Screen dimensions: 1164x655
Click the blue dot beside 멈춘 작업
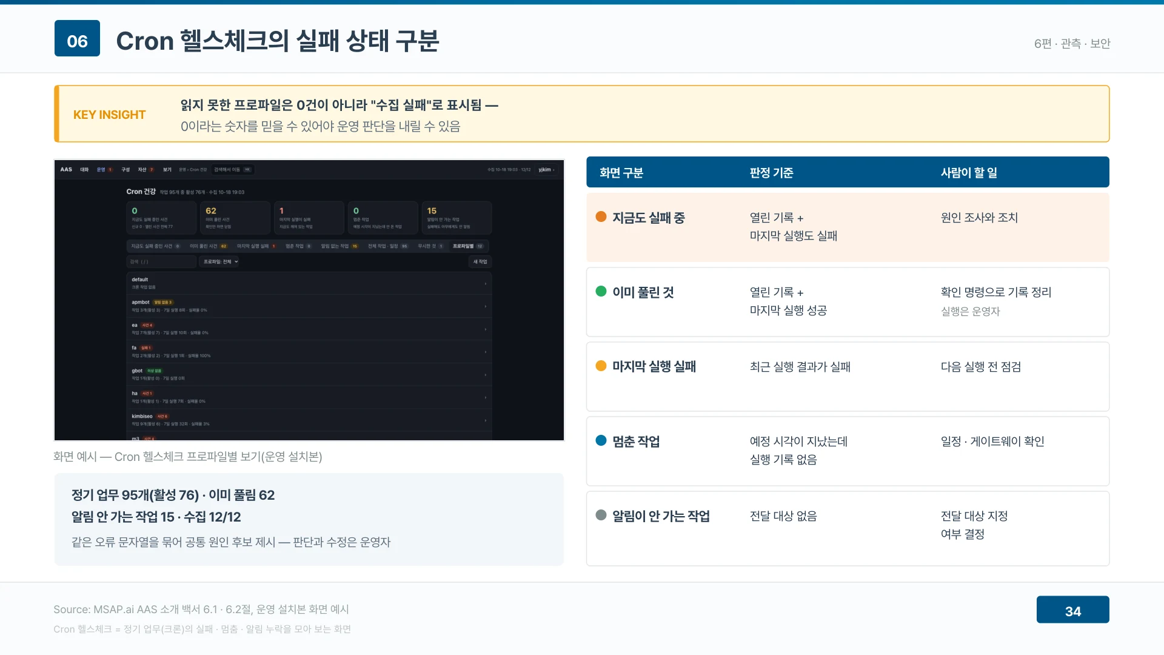point(601,440)
